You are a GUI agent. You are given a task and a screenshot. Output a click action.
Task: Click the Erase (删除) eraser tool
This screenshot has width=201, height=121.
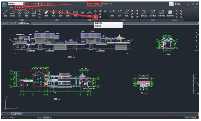click(x=46, y=13)
